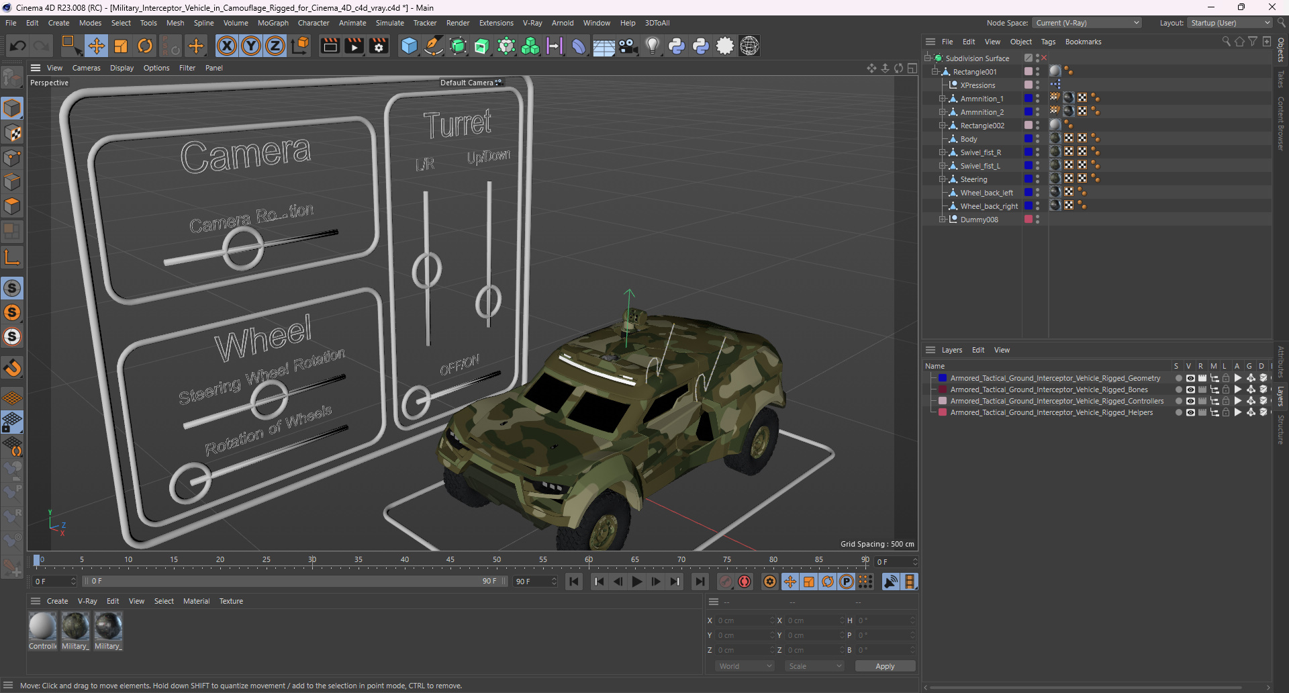
Task: Open the Scale mode dropdown
Action: tap(814, 666)
